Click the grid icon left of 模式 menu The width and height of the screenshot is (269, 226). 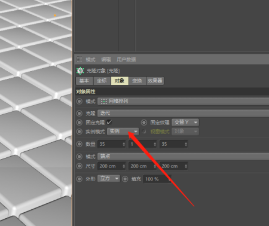80,59
